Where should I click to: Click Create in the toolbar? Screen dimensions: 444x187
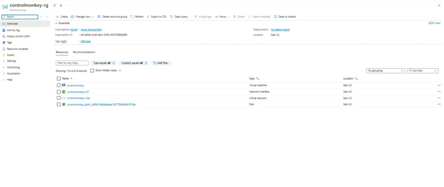(x=62, y=17)
